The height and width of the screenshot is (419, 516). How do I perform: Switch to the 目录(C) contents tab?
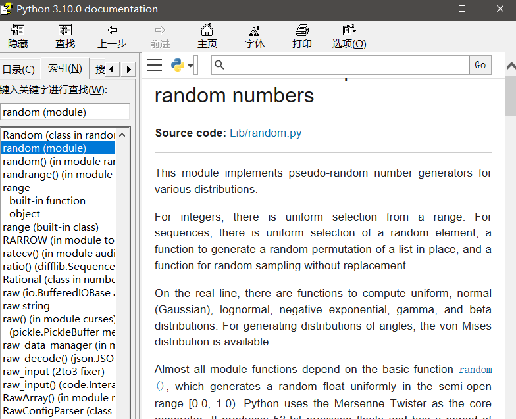(x=18, y=70)
